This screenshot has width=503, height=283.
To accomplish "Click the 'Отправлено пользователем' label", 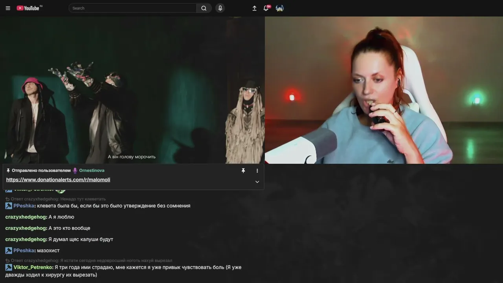I will click(41, 171).
